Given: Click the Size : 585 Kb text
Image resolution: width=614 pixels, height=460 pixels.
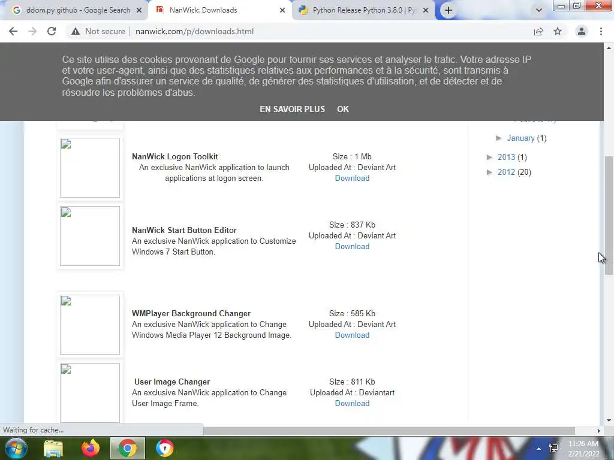Looking at the screenshot, I should [352, 313].
